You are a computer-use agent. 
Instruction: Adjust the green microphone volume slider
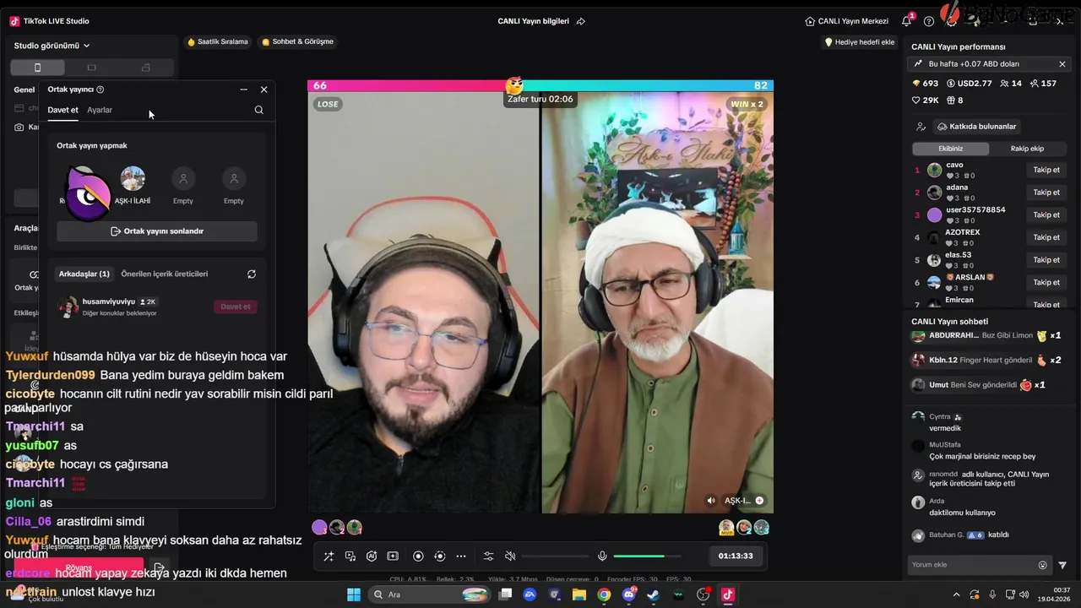[647, 556]
